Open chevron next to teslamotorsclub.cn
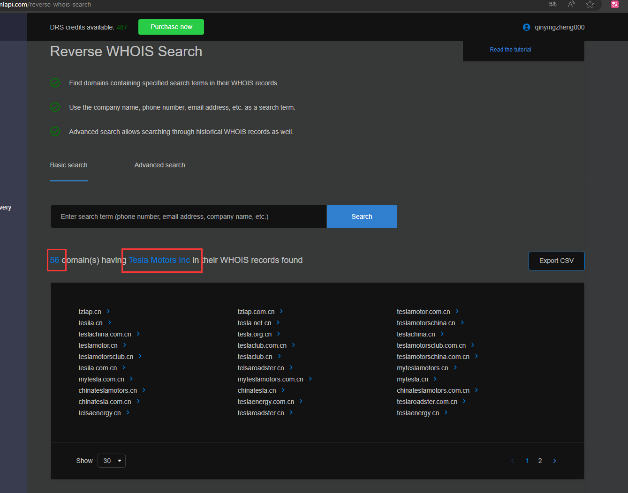 [140, 356]
